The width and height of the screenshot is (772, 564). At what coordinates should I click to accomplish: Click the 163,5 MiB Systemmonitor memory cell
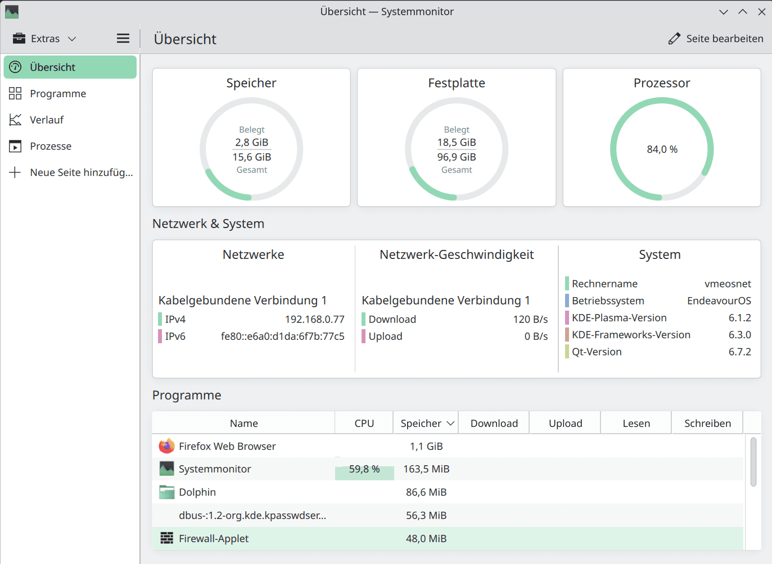click(426, 469)
